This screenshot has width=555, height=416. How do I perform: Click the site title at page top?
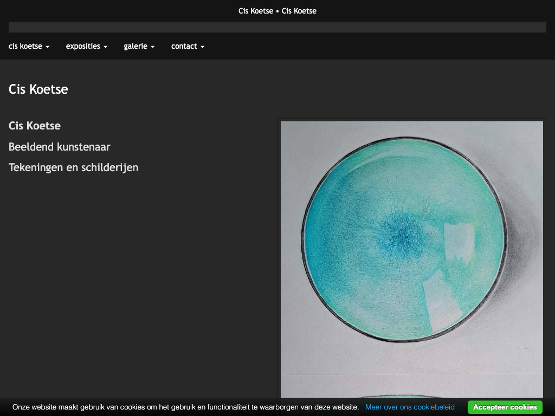[x=277, y=11]
